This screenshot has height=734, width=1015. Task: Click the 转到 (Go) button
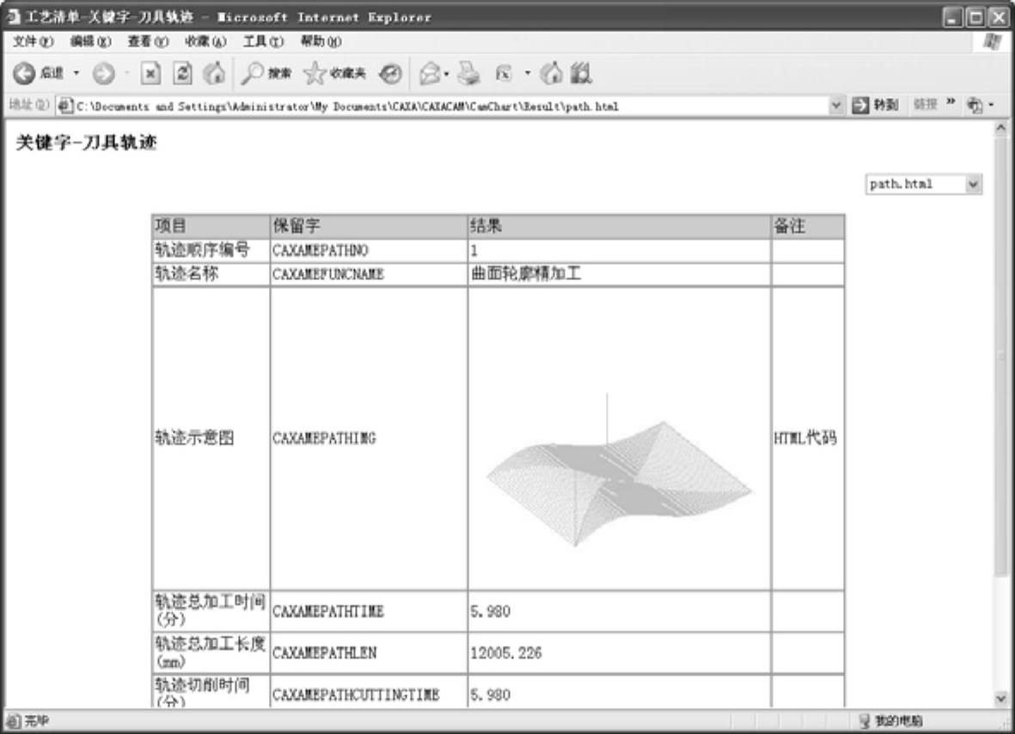tap(876, 107)
